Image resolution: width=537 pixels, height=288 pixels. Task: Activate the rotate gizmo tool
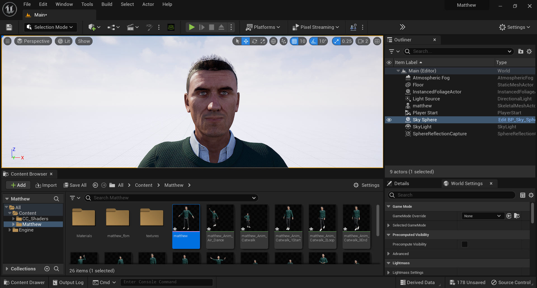click(254, 41)
